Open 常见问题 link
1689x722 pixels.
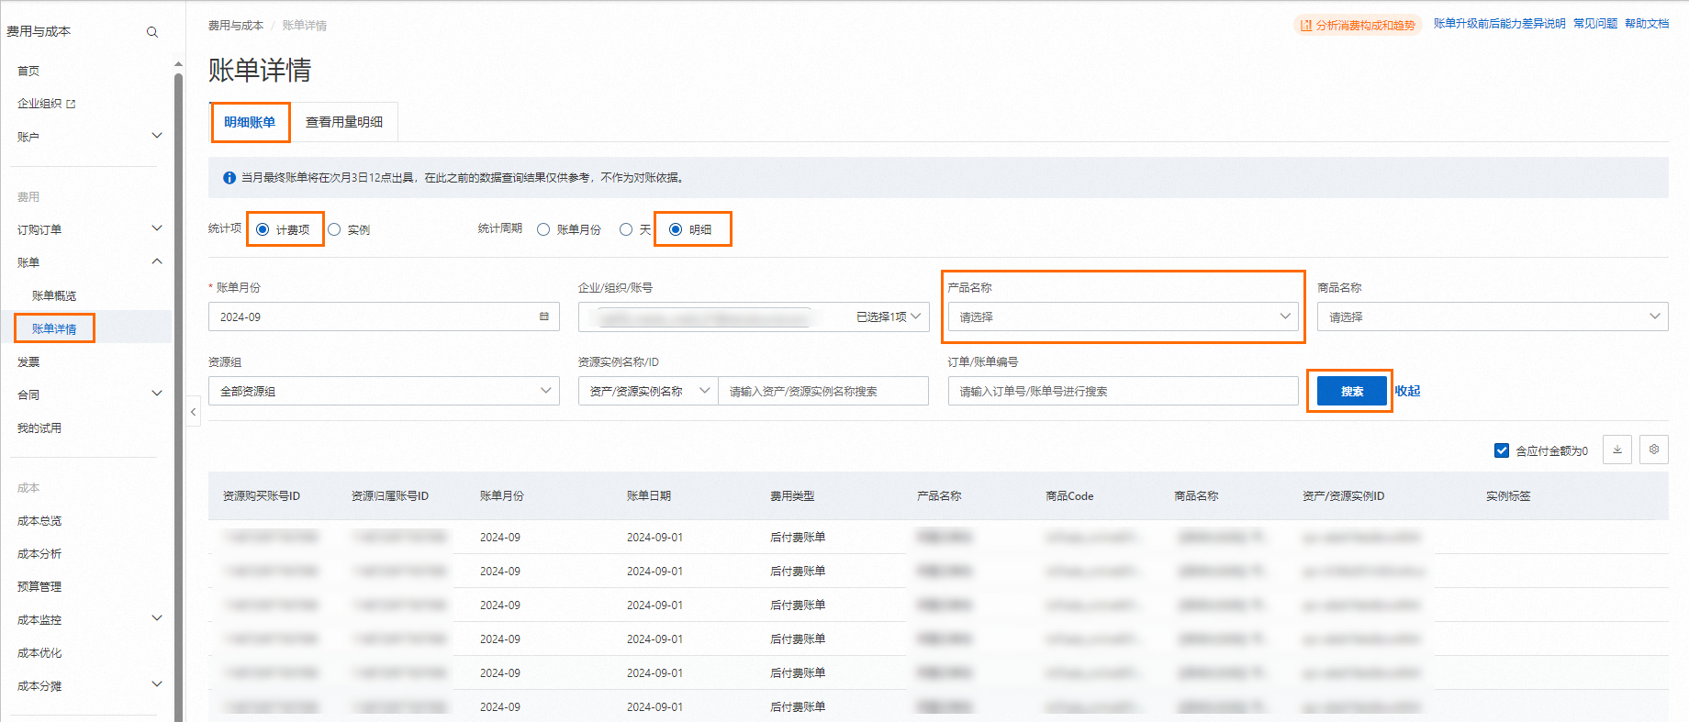[1595, 24]
